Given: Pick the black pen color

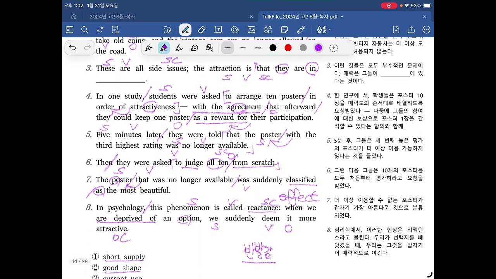Looking at the screenshot, I should coord(273,48).
